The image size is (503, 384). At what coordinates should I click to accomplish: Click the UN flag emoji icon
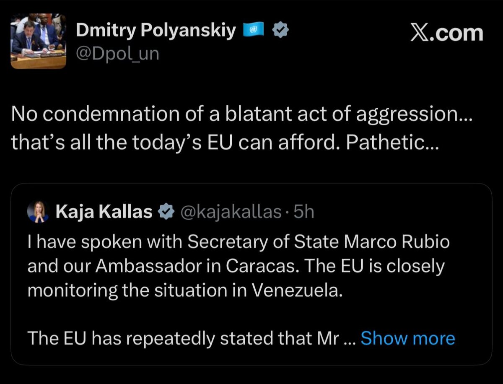pos(254,30)
